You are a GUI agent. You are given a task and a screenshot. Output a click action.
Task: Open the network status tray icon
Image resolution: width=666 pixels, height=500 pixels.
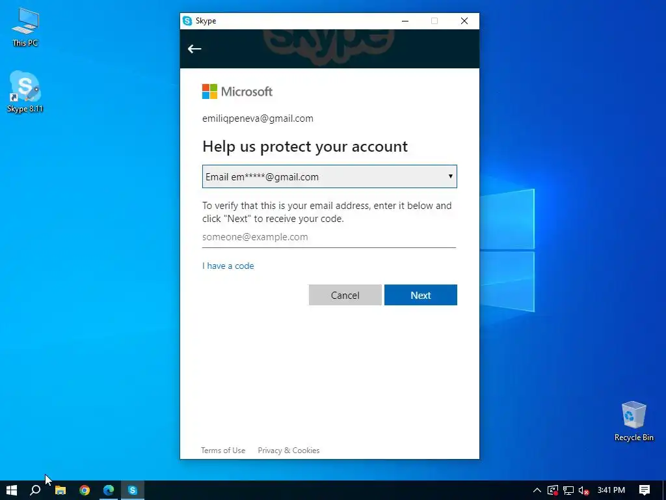pyautogui.click(x=568, y=490)
